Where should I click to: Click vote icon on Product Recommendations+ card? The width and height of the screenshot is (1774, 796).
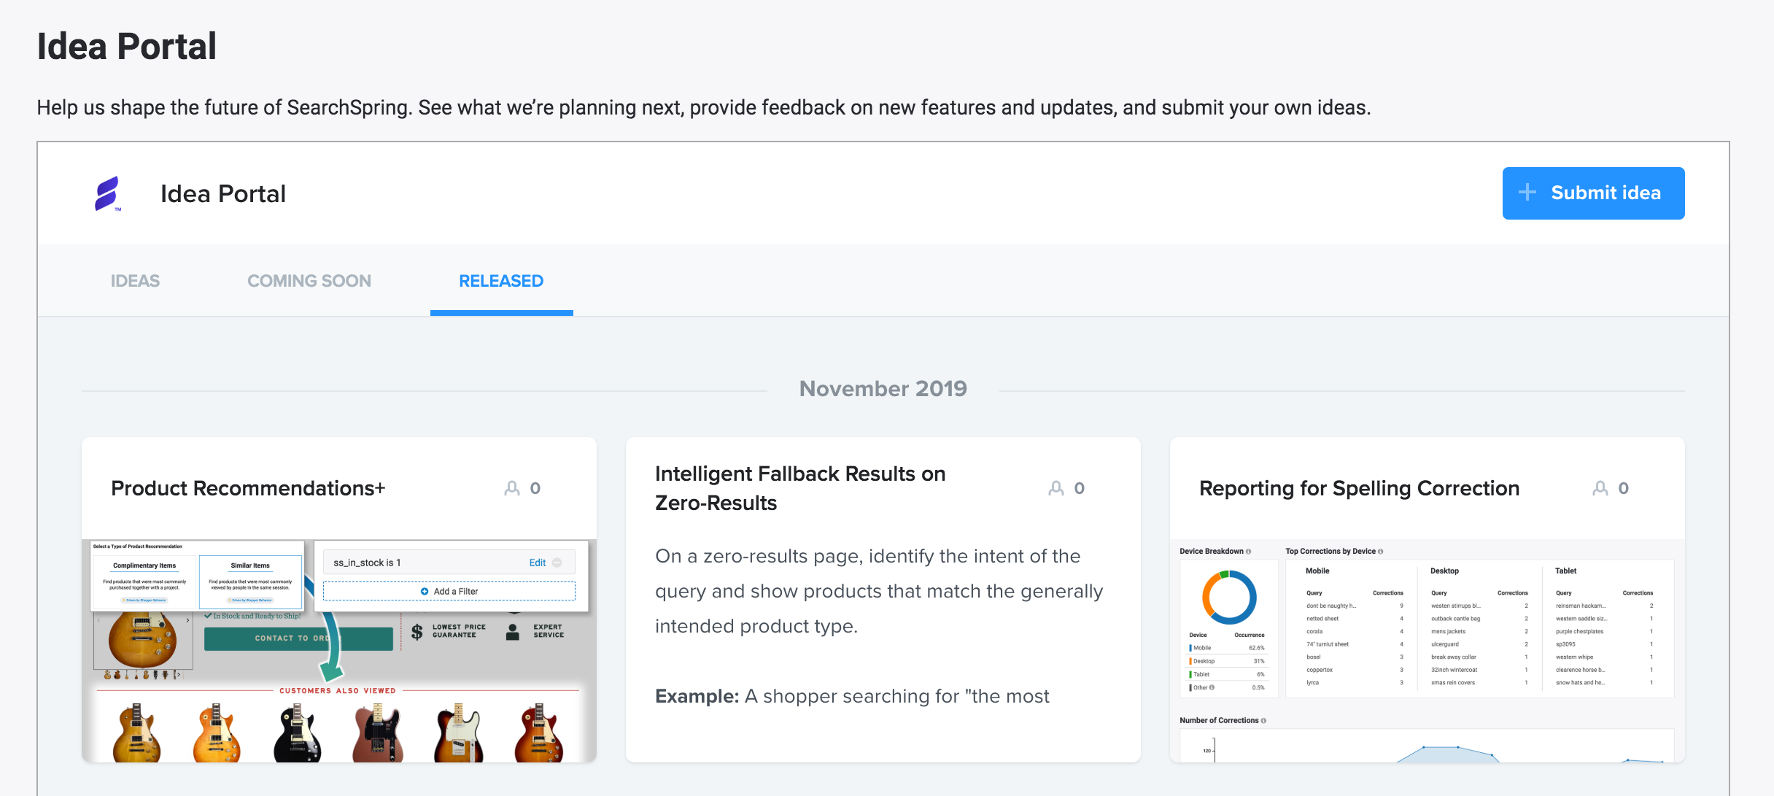point(512,488)
